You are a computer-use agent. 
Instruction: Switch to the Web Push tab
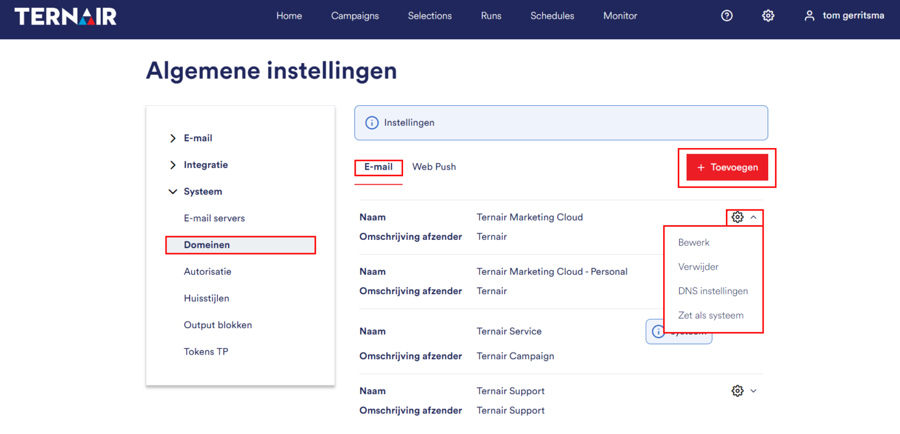click(x=434, y=167)
